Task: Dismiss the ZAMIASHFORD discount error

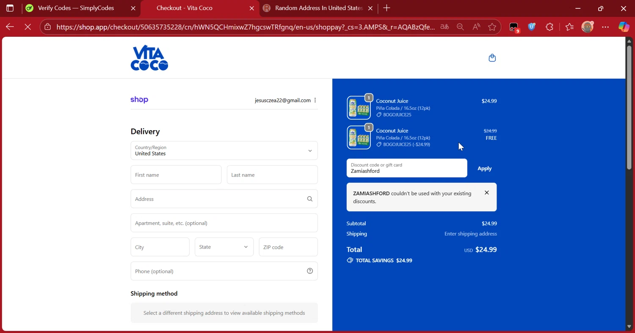Action: pos(487,193)
